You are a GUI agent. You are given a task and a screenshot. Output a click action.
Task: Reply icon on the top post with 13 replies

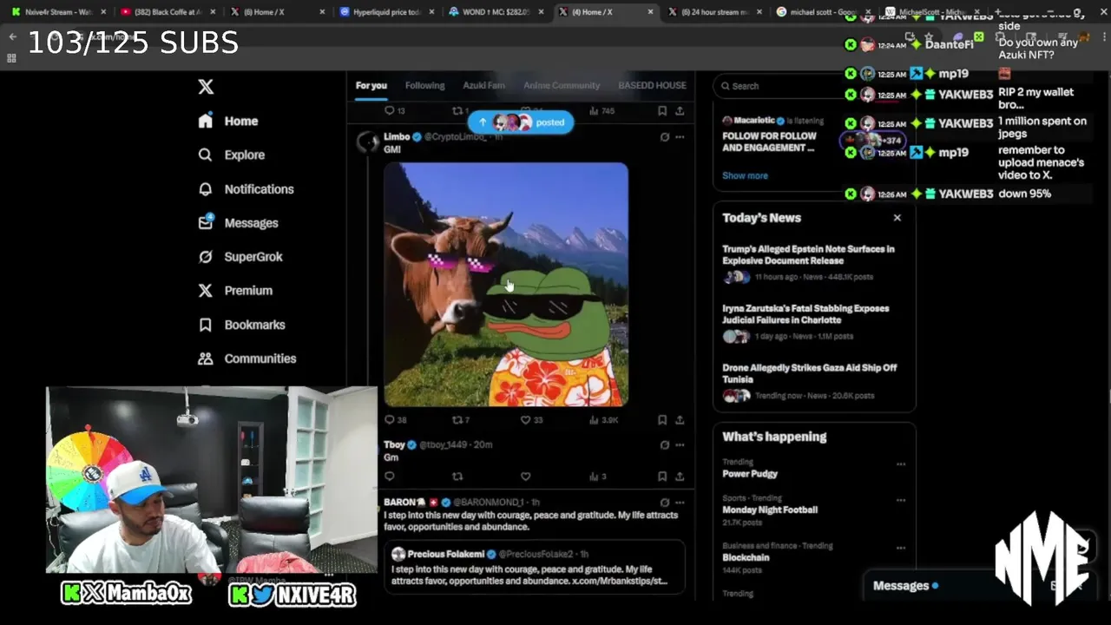click(x=395, y=111)
